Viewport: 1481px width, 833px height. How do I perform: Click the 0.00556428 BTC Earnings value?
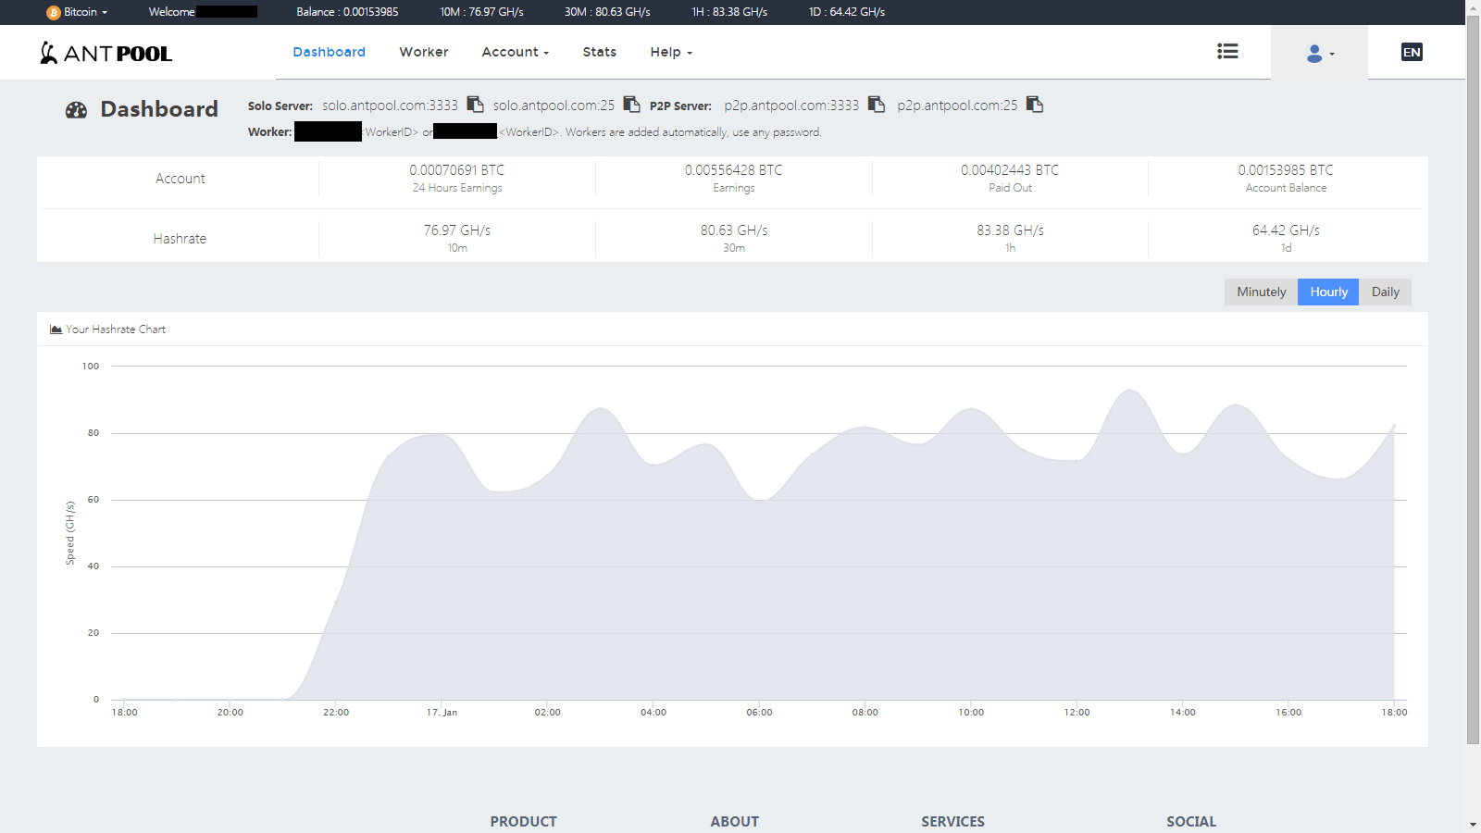733,170
